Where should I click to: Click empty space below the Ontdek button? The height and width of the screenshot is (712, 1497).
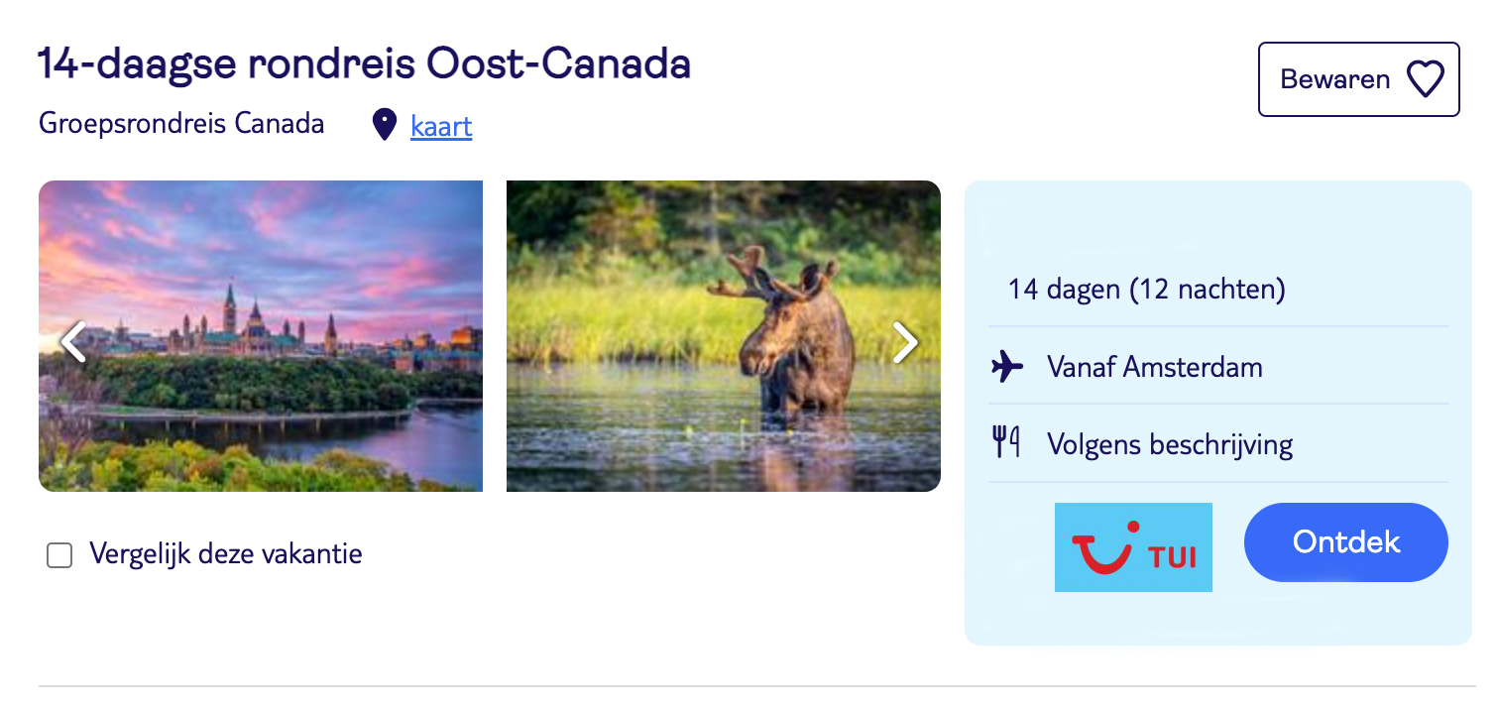click(1345, 615)
